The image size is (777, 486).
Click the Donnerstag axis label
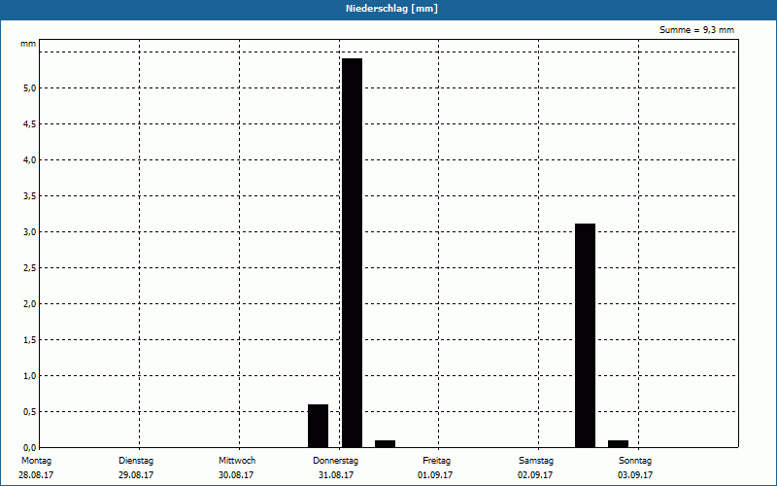click(335, 461)
